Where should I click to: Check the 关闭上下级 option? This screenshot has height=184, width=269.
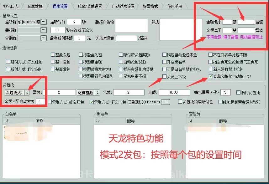165,76
